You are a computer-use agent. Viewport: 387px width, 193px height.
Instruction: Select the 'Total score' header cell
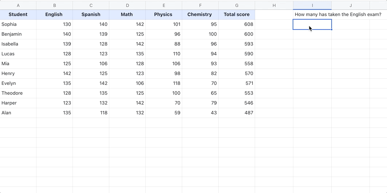pyautogui.click(x=236, y=15)
